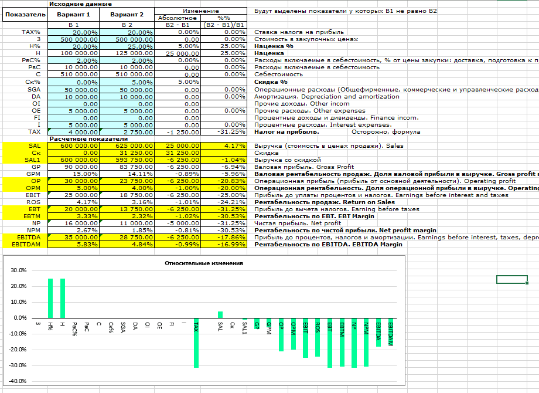
Task: Select the Вариант 2 header cell
Action: [x=127, y=15]
